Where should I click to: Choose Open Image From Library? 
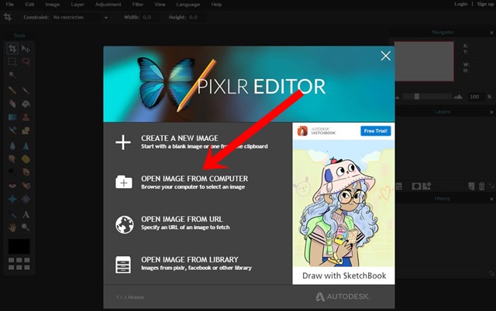[184, 263]
